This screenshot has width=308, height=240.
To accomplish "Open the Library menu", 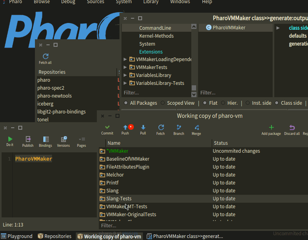I will [x=151, y=2].
